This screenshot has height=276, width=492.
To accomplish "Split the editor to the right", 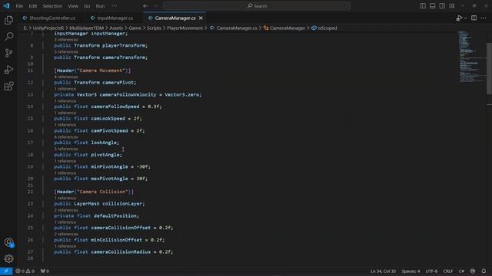I will tap(474, 18).
